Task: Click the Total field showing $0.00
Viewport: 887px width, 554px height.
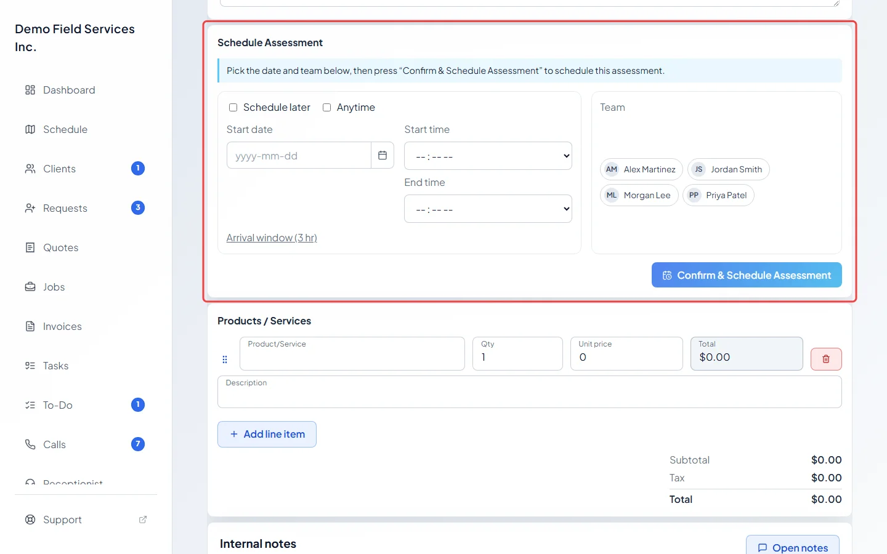Action: tap(747, 353)
